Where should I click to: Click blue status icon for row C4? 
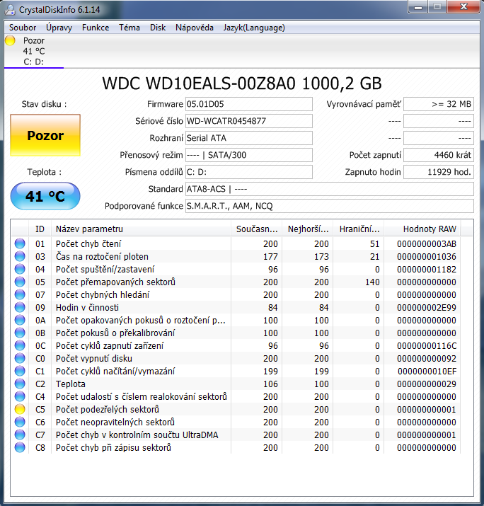pyautogui.click(x=20, y=396)
